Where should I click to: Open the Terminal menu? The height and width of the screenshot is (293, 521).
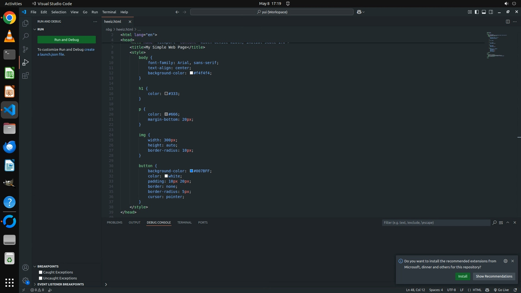tap(109, 12)
